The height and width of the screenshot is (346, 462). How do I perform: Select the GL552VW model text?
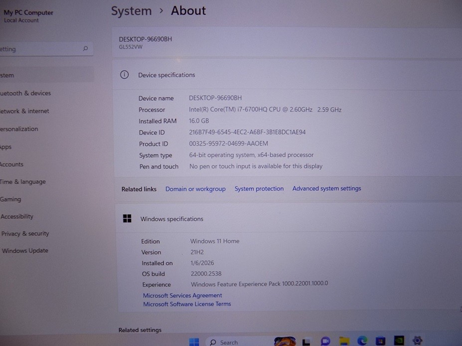tap(131, 47)
